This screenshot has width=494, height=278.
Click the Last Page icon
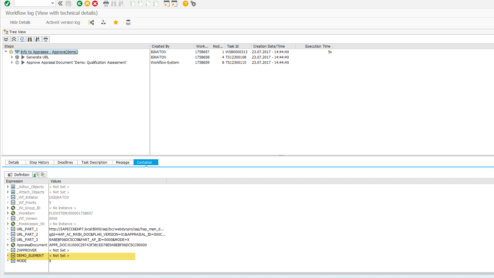[156, 4]
